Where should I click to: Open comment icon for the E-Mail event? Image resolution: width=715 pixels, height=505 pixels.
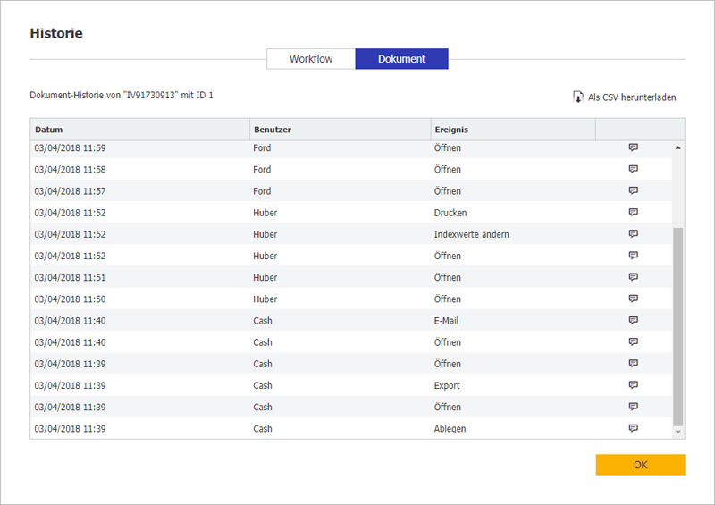point(633,320)
